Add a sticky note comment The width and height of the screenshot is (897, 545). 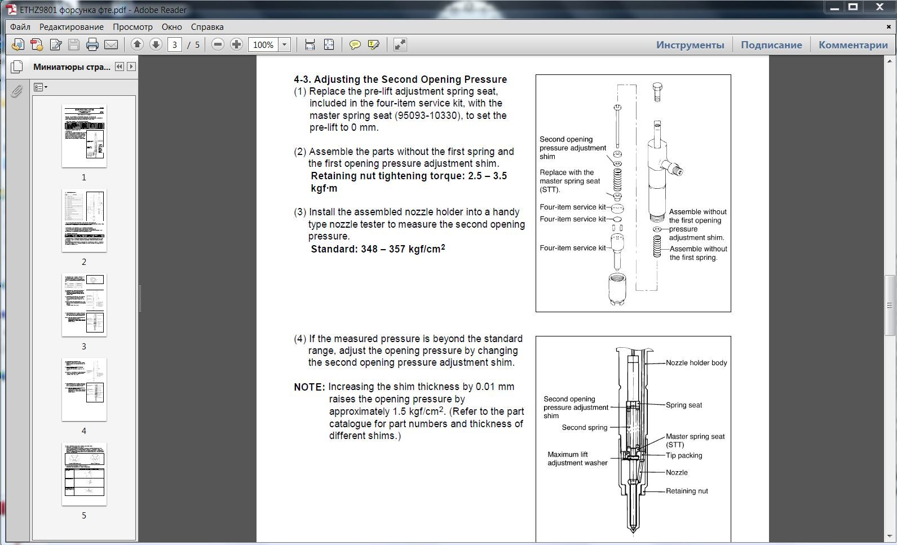355,45
